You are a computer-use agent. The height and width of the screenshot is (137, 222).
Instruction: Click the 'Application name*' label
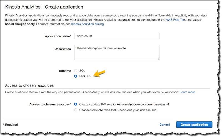pos(58,36)
